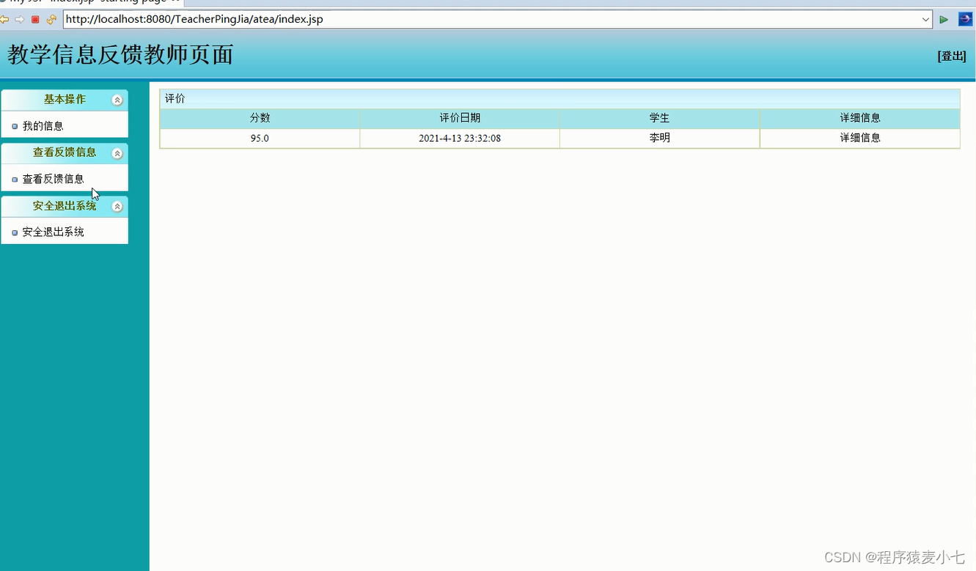Click the 登出 logout link
Image resolution: width=976 pixels, height=571 pixels.
pos(952,56)
